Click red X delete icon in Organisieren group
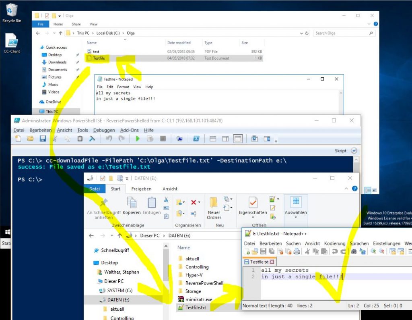 coord(194,202)
